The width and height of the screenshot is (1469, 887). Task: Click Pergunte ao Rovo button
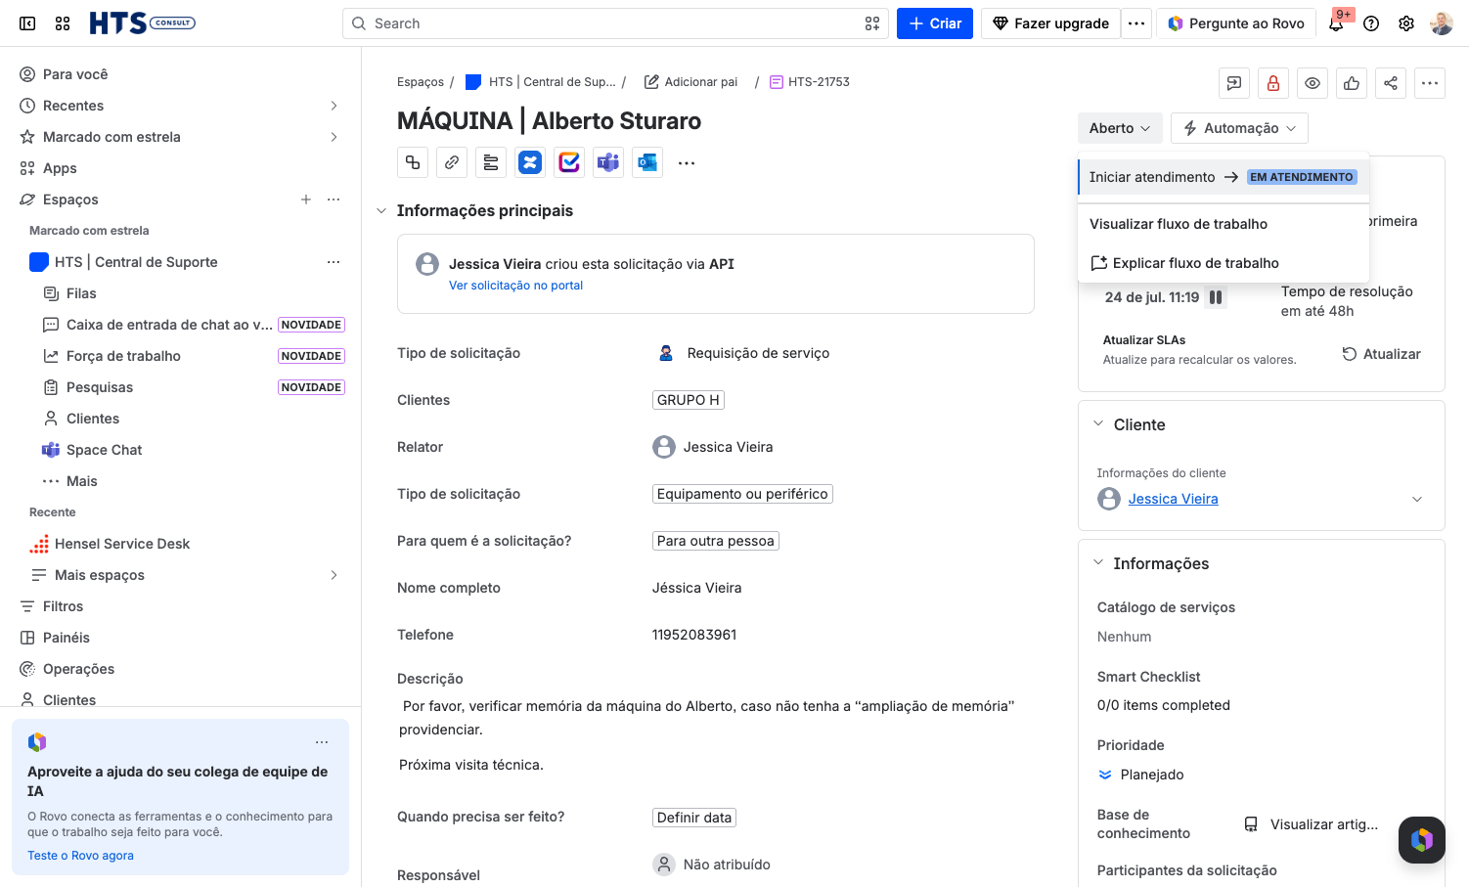(x=1236, y=23)
